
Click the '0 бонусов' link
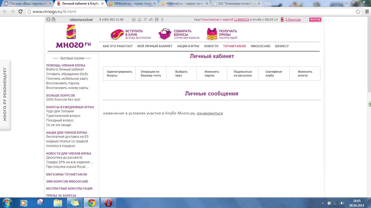click(x=293, y=20)
